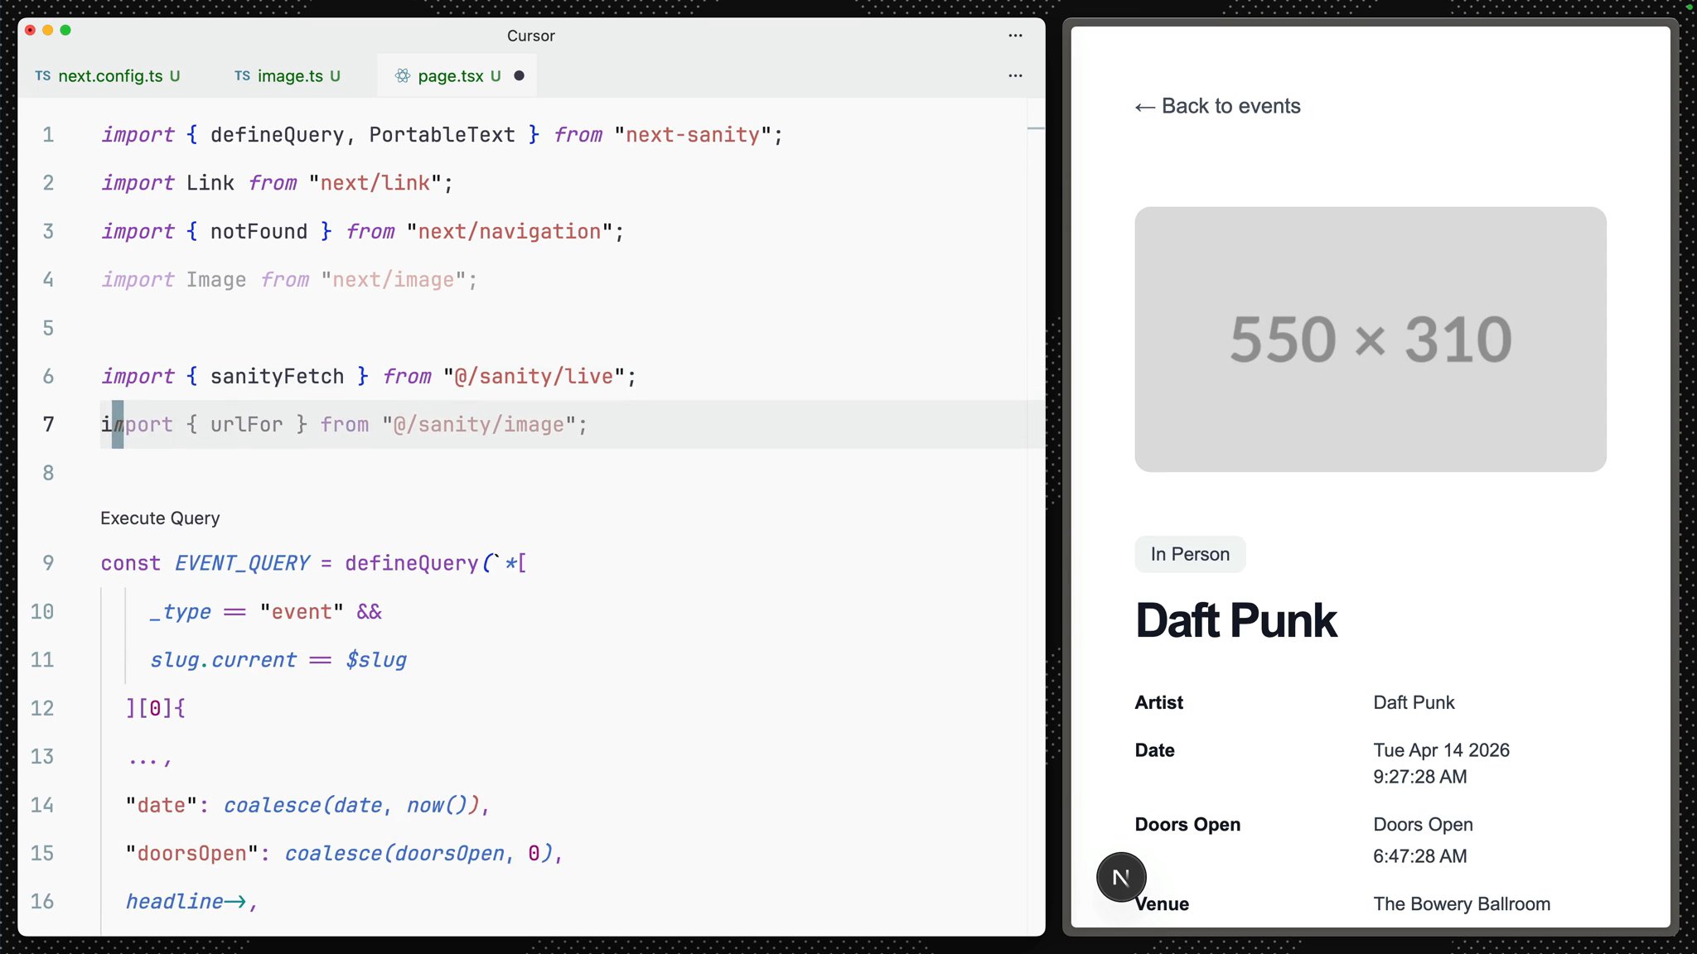Click the defineQuery call on line 9
Image resolution: width=1697 pixels, height=954 pixels.
click(x=412, y=564)
